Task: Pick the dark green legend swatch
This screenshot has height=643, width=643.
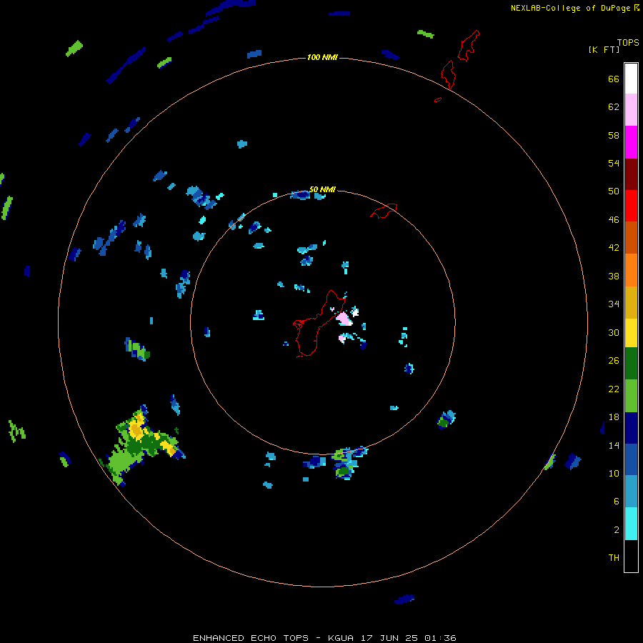Action: pyautogui.click(x=631, y=364)
